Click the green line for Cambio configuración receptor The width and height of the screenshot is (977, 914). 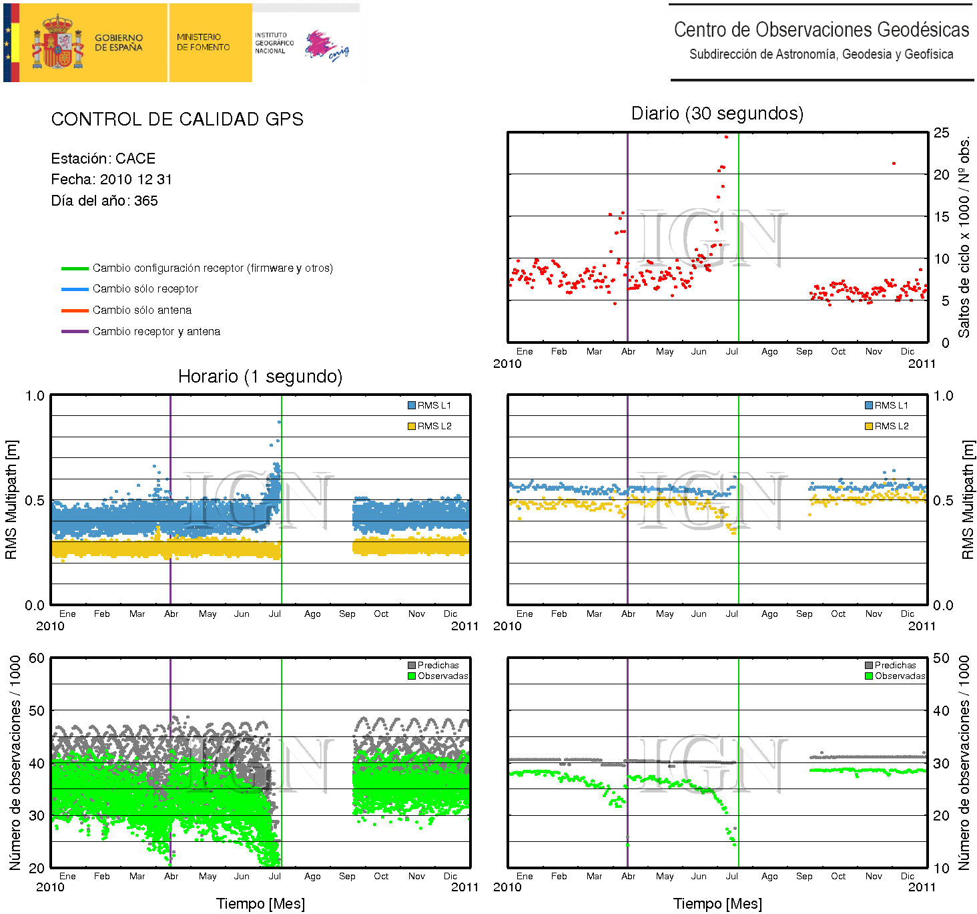75,268
